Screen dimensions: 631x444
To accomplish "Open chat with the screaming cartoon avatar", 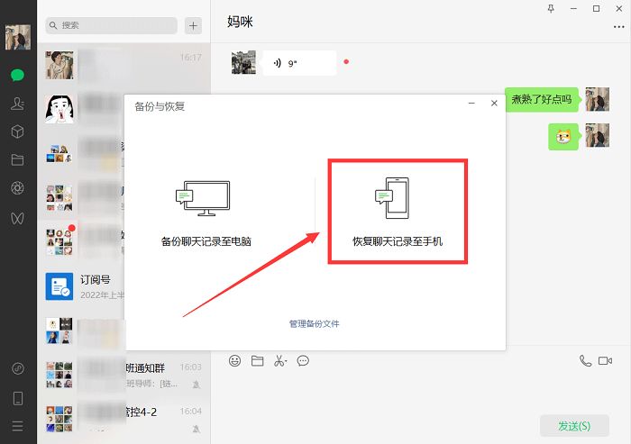I will click(81, 109).
